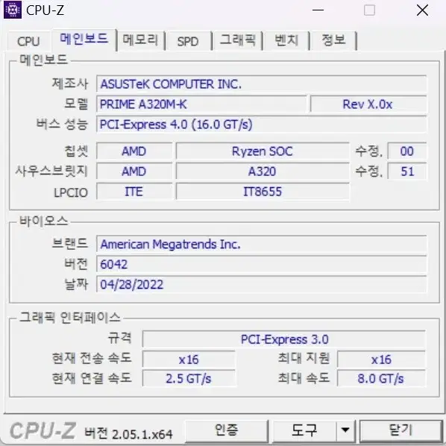Click the 최대 속도 label
This screenshot has width=446, height=446.
coord(304,378)
